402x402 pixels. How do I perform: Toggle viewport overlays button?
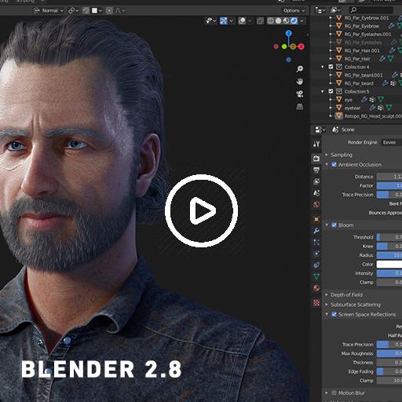(242, 21)
